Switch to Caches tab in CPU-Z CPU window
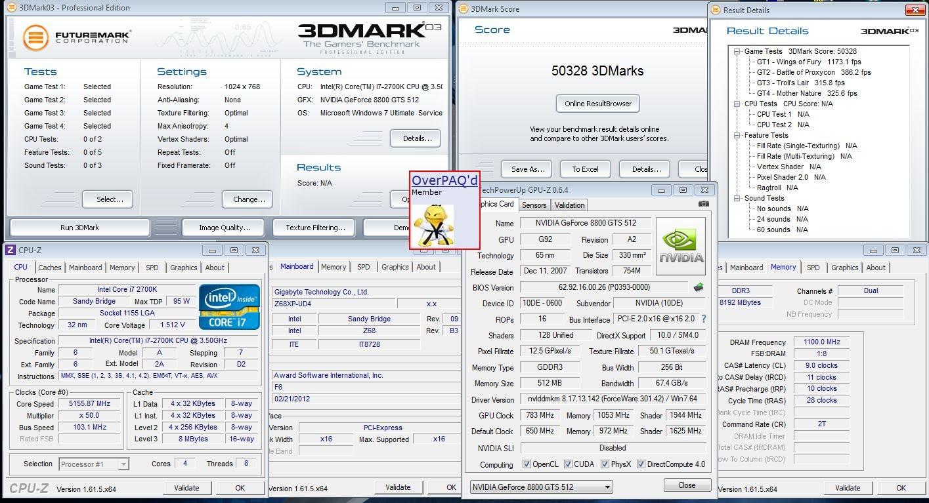Image resolution: width=929 pixels, height=503 pixels. click(x=50, y=268)
